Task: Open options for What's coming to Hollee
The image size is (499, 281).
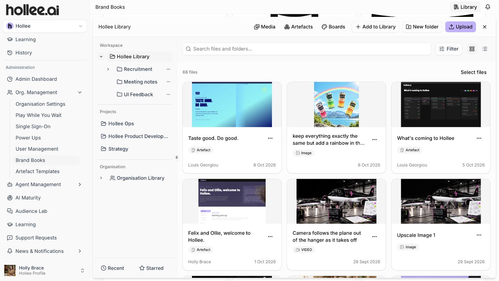Action: coord(479,138)
